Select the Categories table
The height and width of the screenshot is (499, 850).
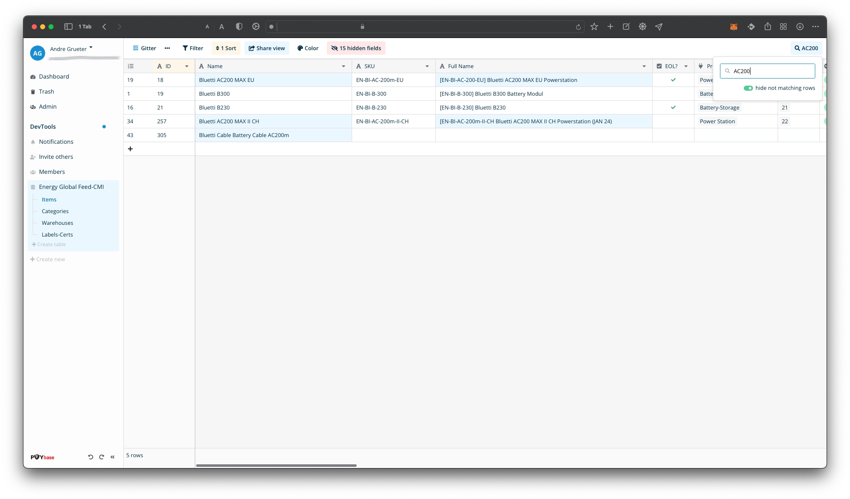pyautogui.click(x=55, y=211)
